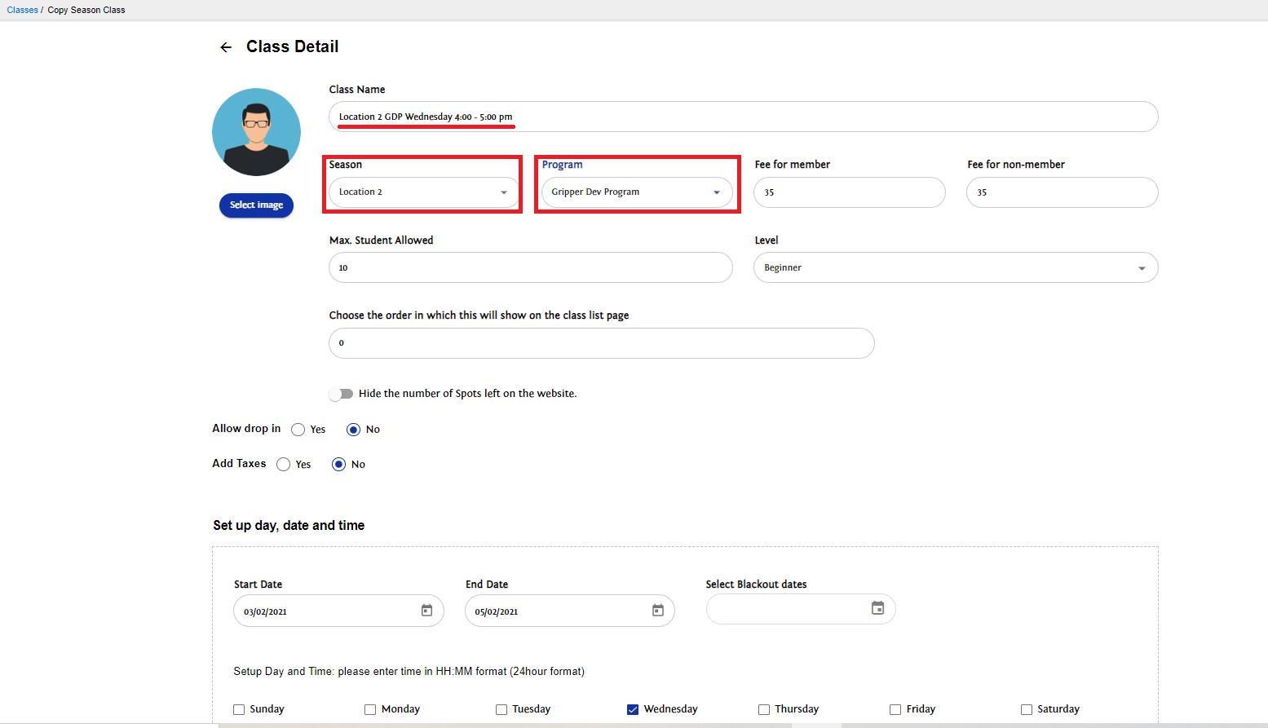
Task: Check the Friday checkbox
Action: tap(895, 709)
